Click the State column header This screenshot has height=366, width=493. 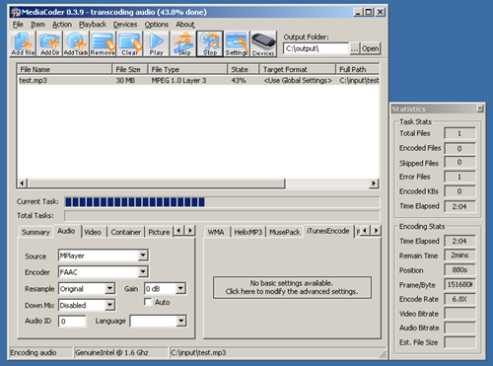coord(244,69)
